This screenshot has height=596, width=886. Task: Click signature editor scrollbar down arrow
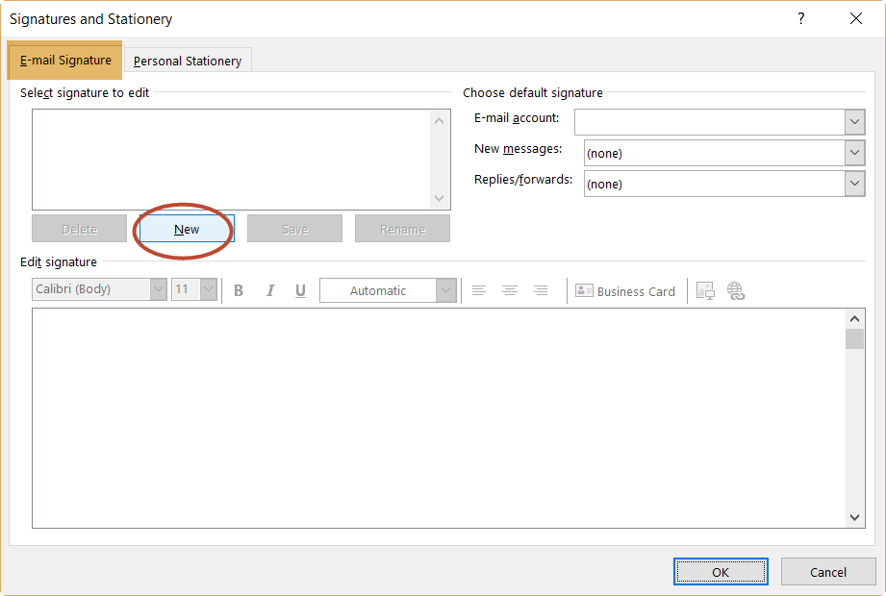pos(855,517)
